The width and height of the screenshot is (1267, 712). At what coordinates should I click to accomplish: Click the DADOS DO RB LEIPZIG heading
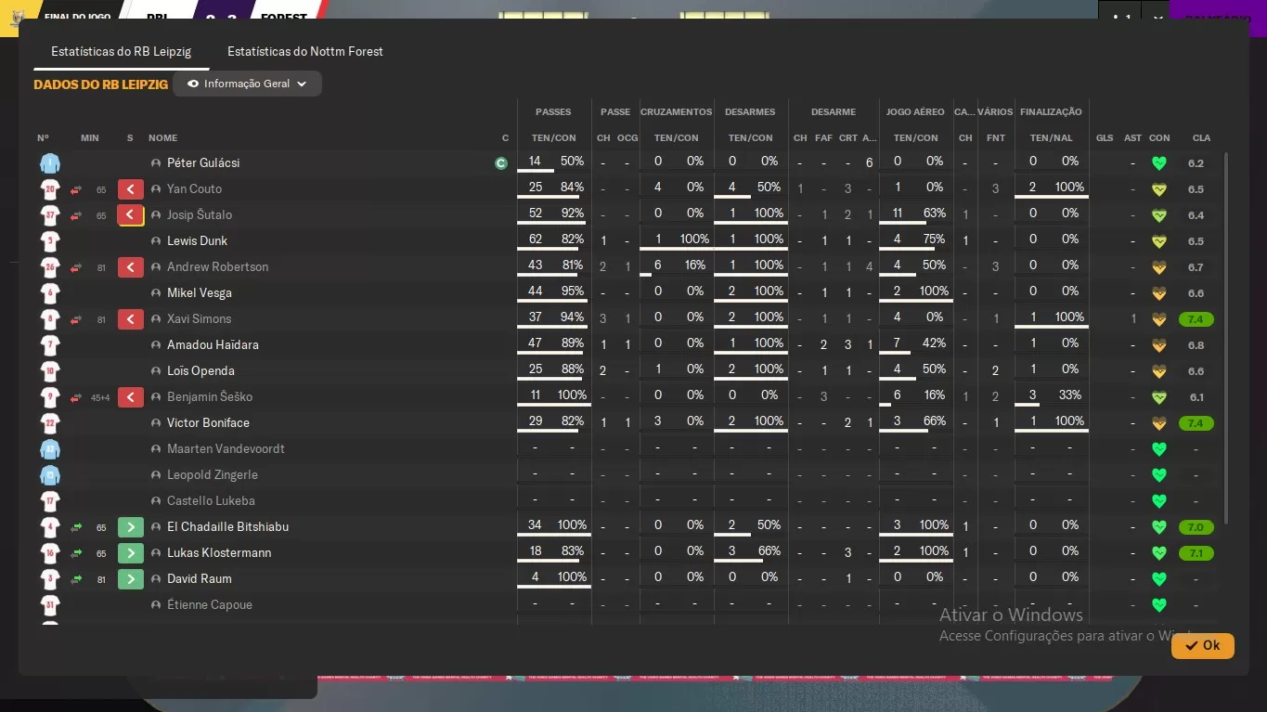pos(101,84)
